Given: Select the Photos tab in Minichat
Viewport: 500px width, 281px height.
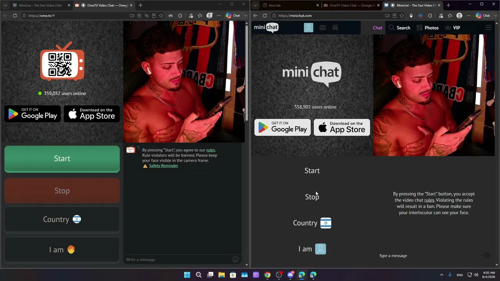Looking at the screenshot, I should point(427,28).
